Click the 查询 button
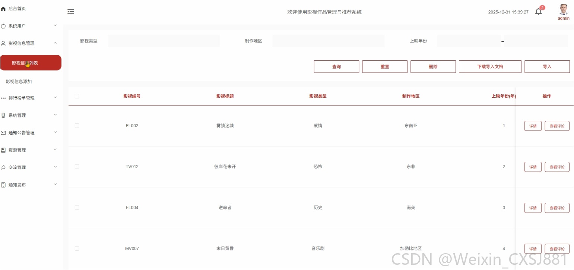Viewport: 574px width, 270px height. (336, 67)
